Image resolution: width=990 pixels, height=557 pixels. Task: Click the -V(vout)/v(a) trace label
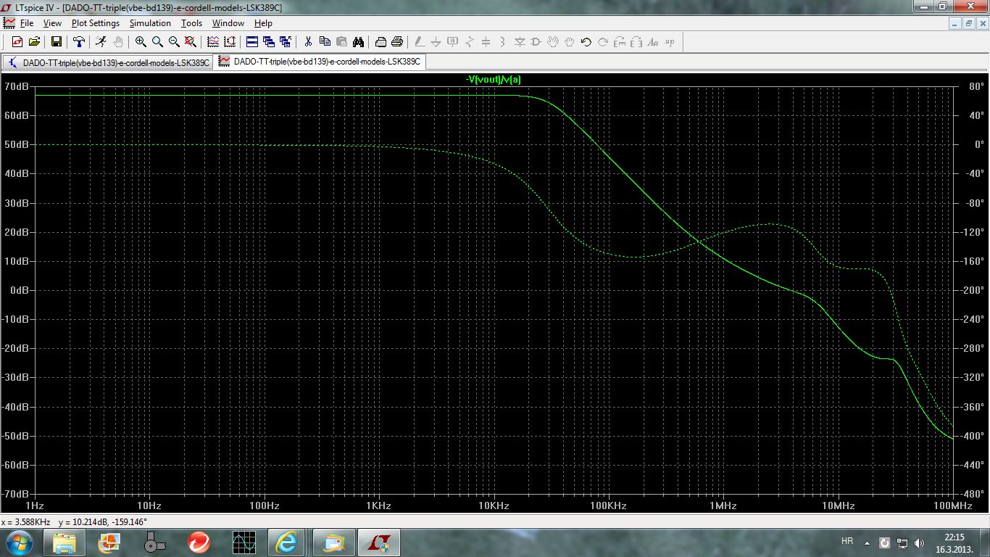click(x=494, y=79)
